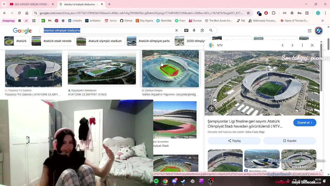Open the Google apps grid
This screenshot has width=330, height=186.
[x=310, y=31]
